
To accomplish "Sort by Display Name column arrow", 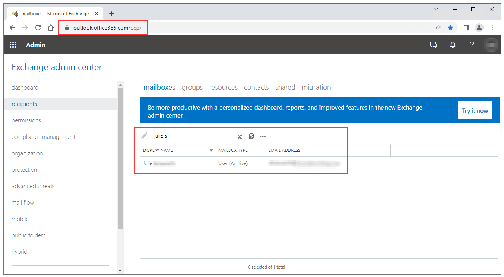I will [x=212, y=151].
